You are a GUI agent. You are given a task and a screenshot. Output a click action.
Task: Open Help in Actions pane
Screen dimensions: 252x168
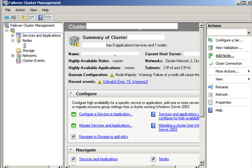point(219,110)
